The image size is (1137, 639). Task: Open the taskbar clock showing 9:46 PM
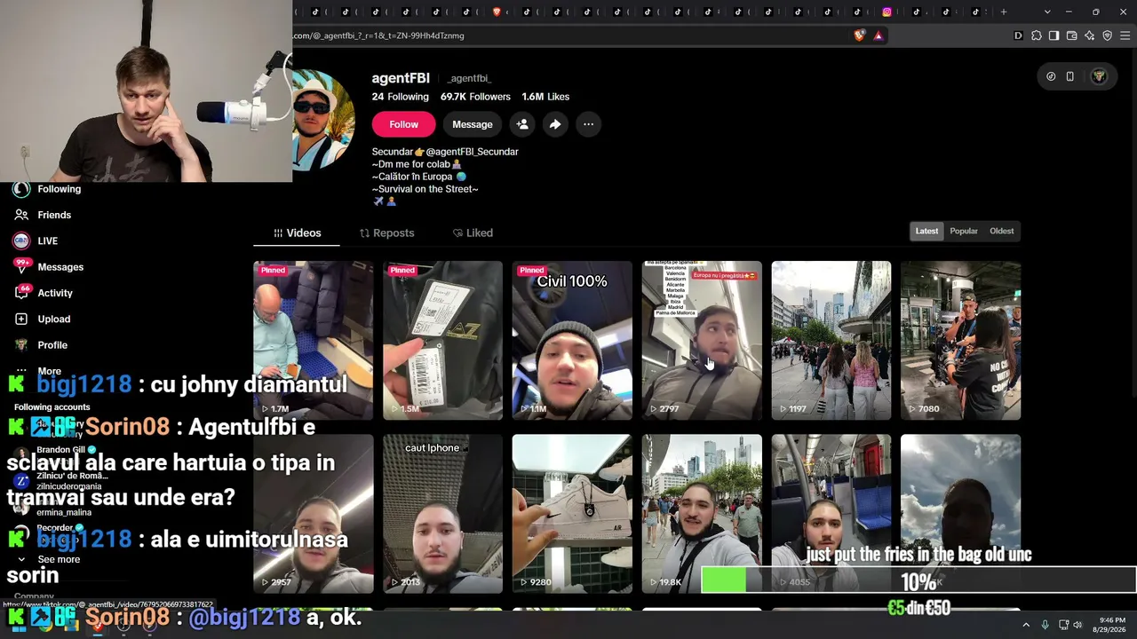(x=1111, y=625)
